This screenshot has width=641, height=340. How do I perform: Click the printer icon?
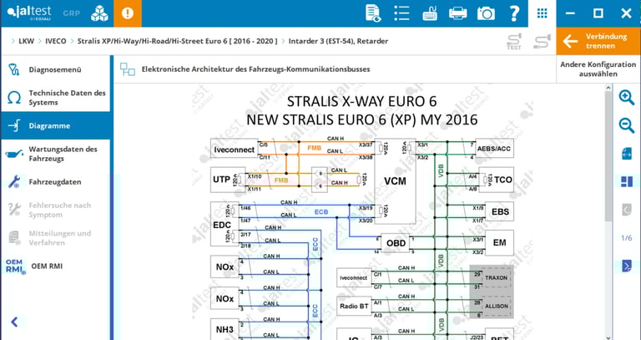(458, 13)
